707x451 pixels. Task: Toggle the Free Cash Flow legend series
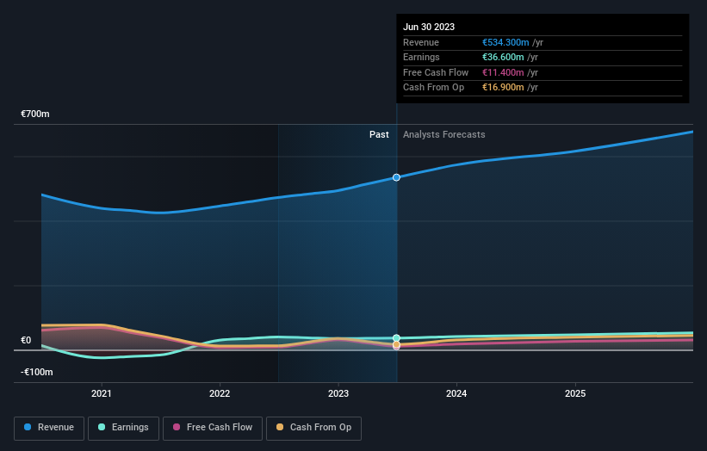[213, 428]
